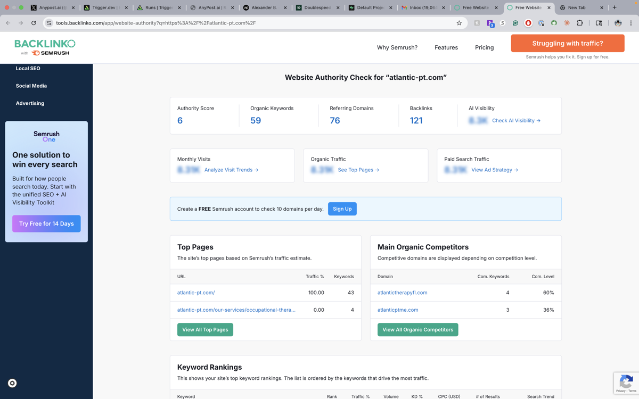The height and width of the screenshot is (399, 639).
Task: Close the Inbox Gmail tab
Action: (x=443, y=7)
